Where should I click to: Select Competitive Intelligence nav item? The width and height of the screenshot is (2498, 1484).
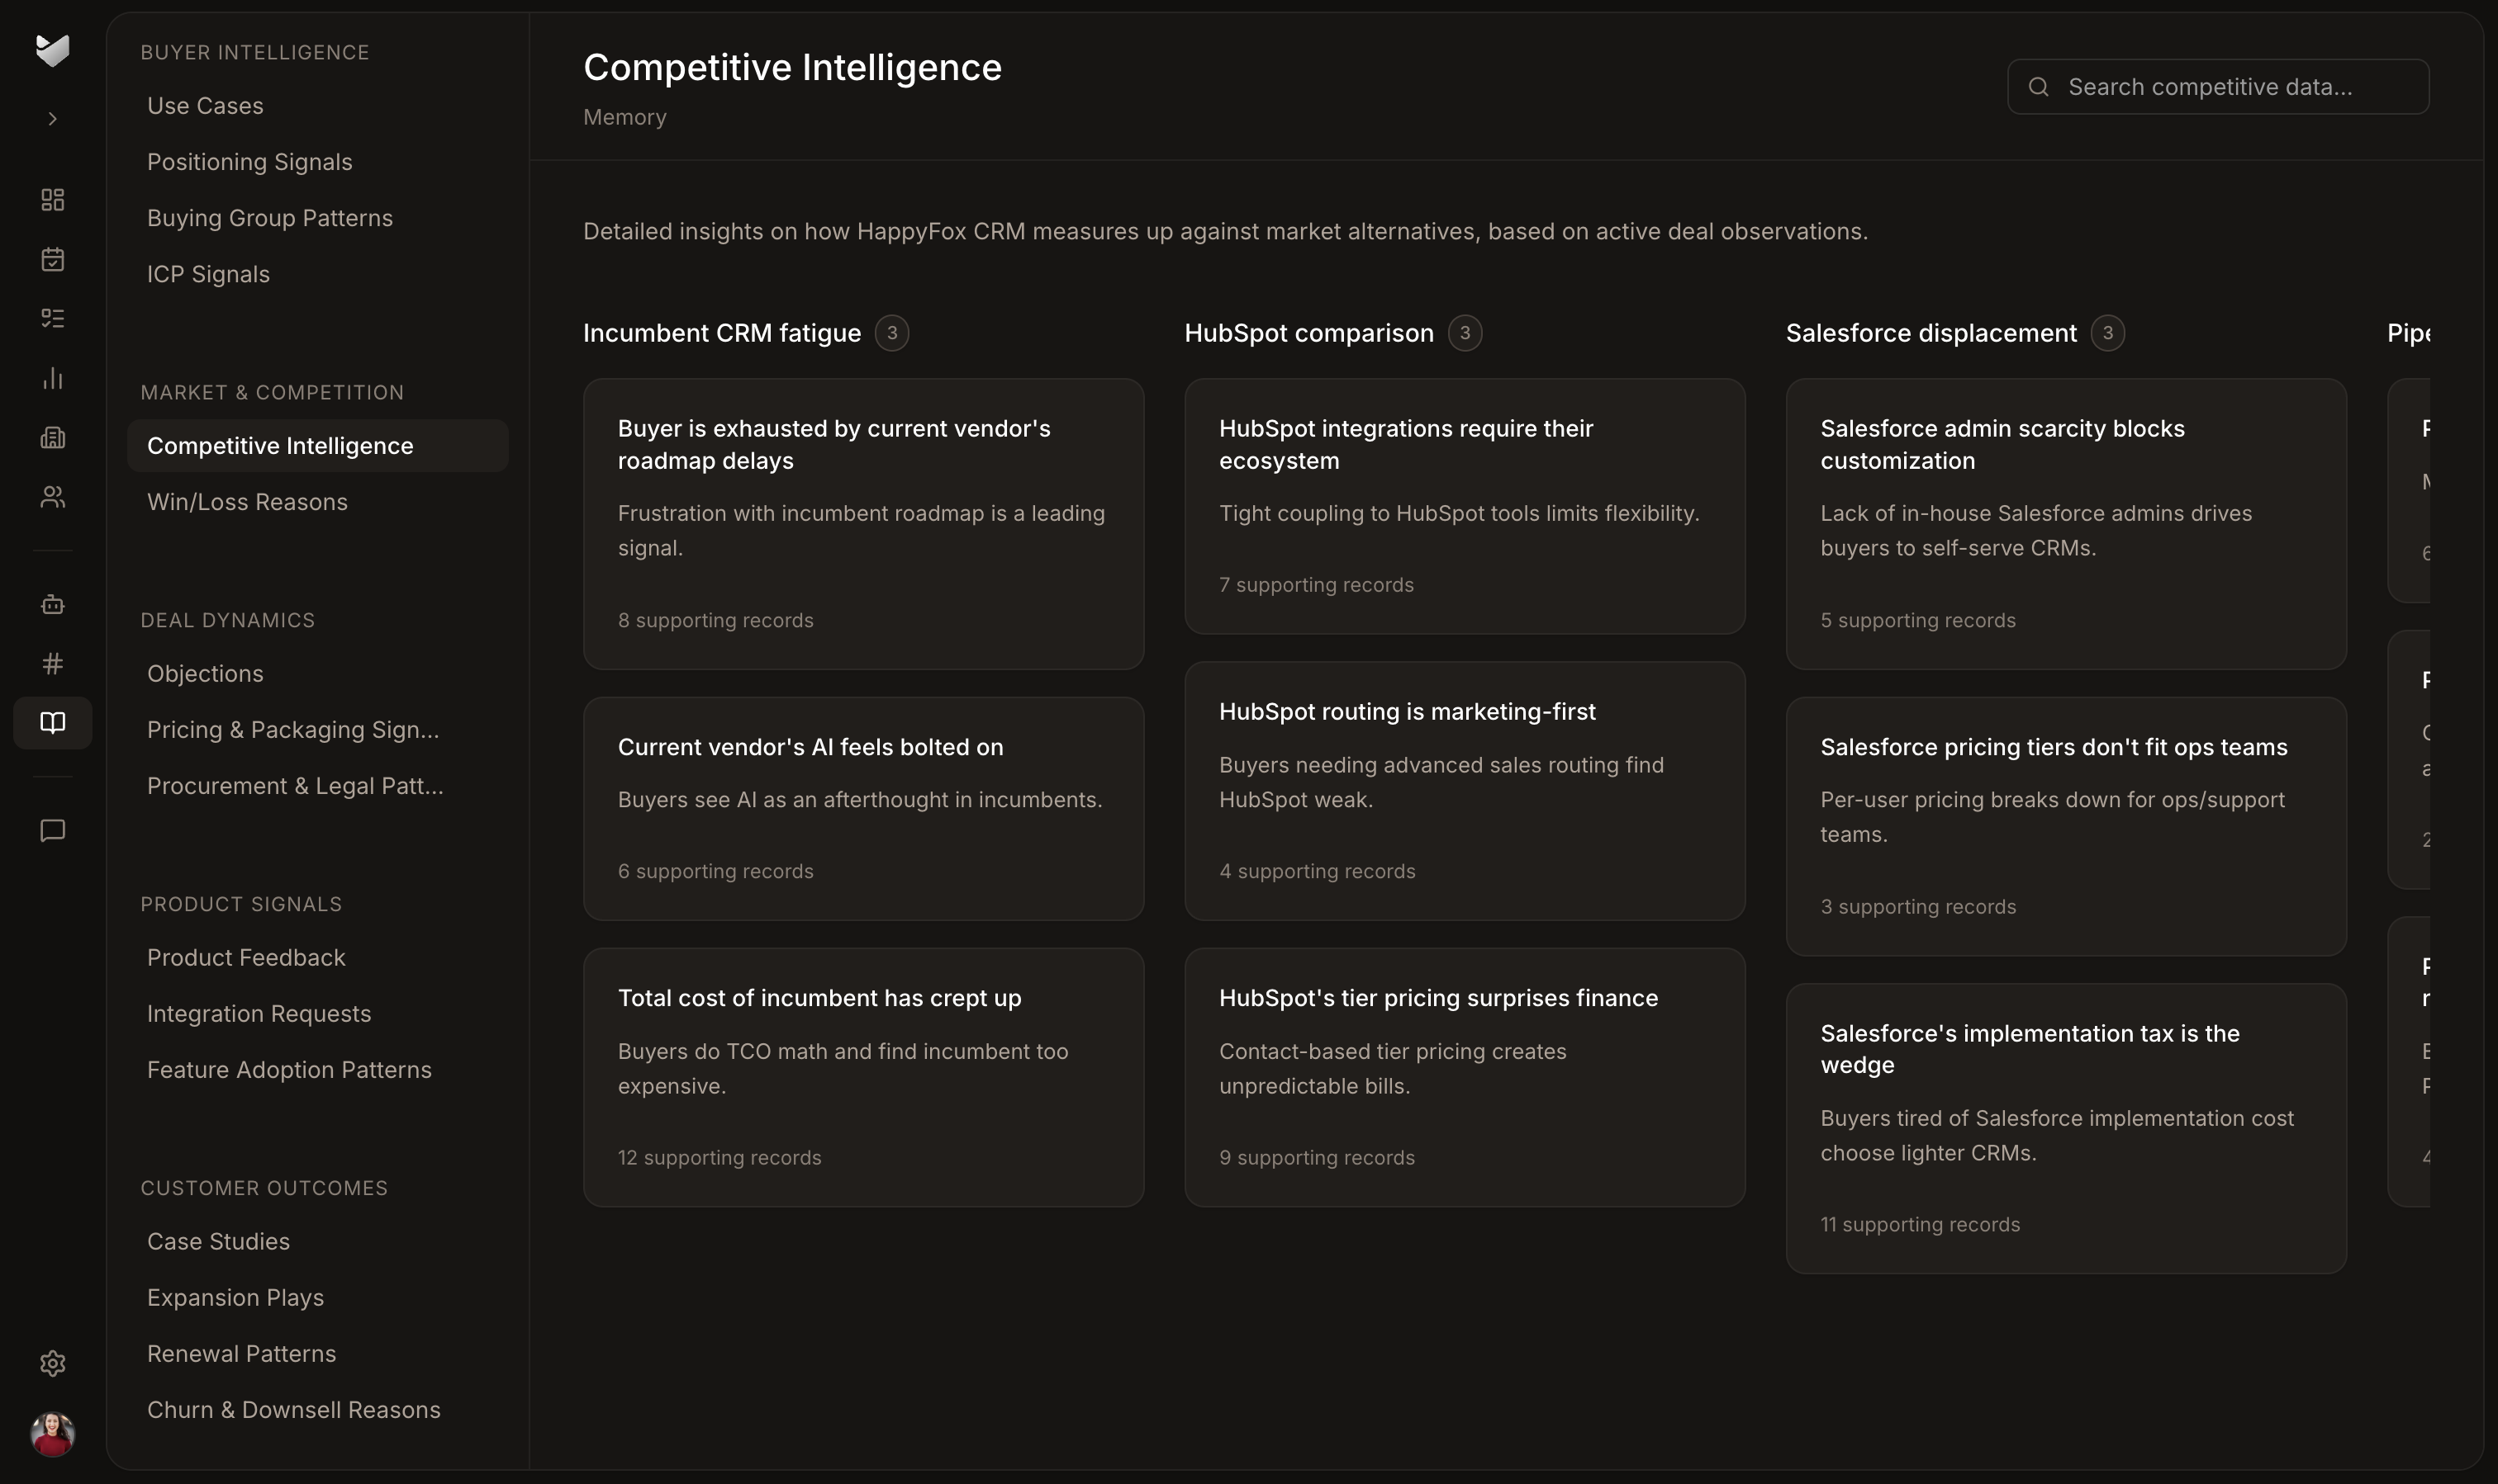click(317, 446)
